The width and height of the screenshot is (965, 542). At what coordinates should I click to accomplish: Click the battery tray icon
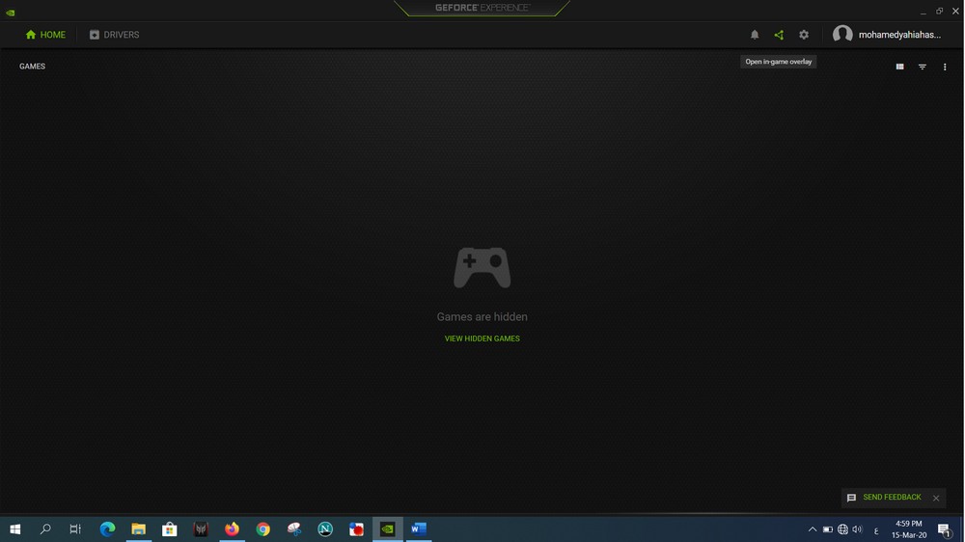pyautogui.click(x=828, y=529)
